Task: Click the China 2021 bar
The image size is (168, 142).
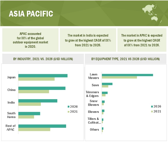Action: click(x=34, y=91)
